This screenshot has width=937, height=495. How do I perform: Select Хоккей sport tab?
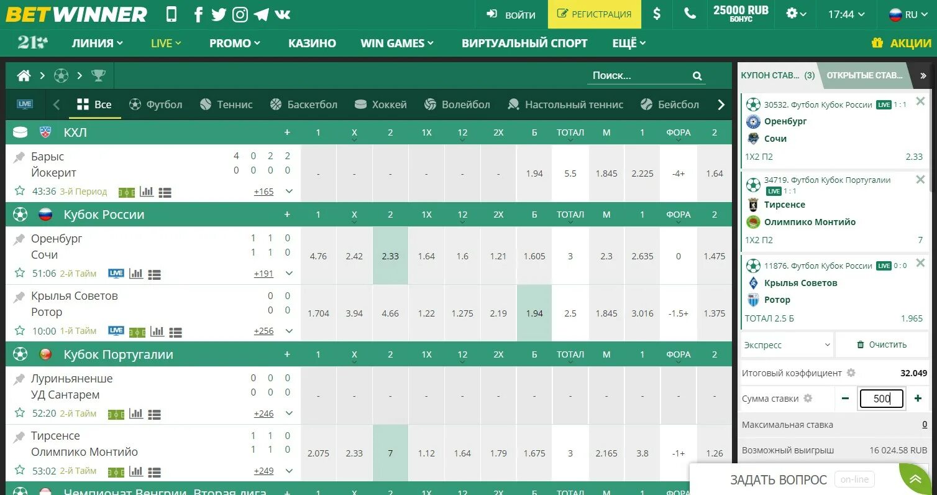[x=380, y=104]
